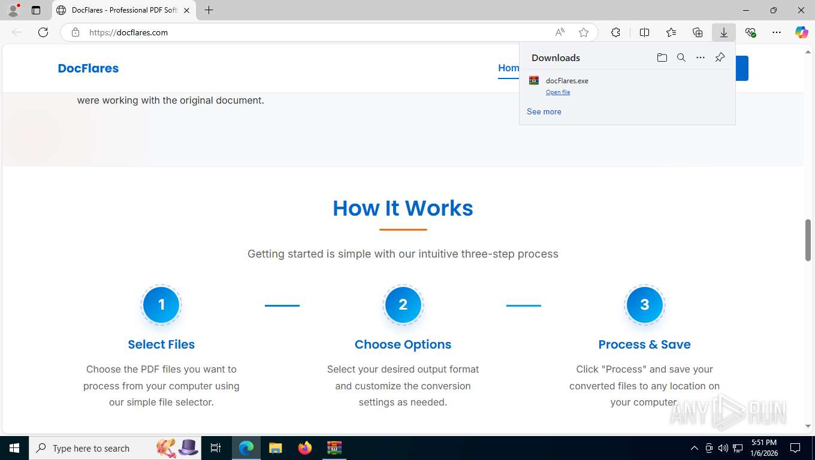The image size is (815, 460).
Task: Open Favorites list icon
Action: coord(671,32)
